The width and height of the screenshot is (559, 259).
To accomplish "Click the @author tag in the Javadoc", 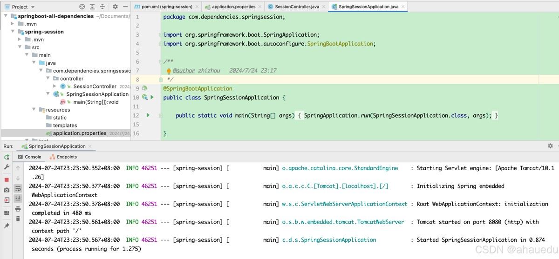I will pos(184,71).
